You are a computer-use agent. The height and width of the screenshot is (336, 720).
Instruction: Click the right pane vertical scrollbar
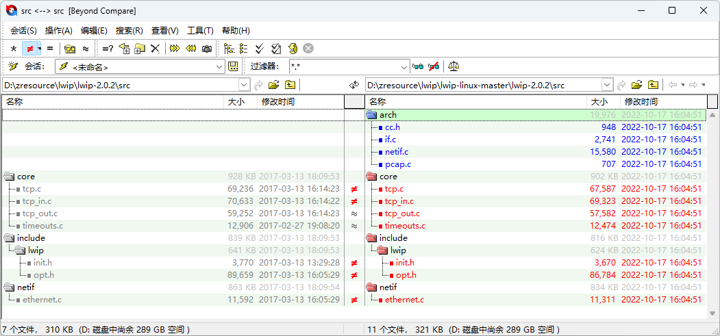(712, 214)
